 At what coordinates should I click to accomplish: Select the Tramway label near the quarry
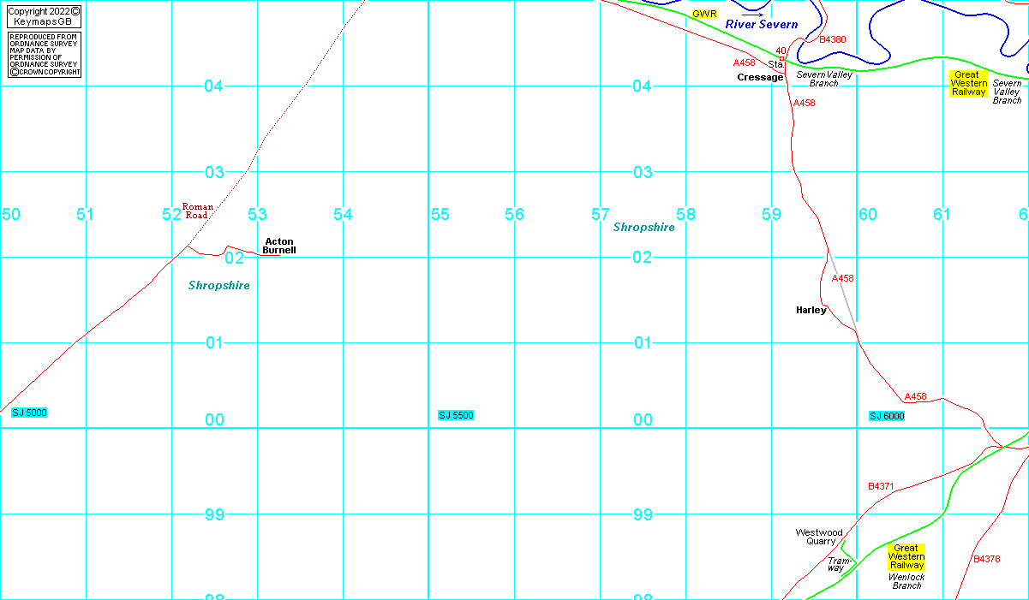point(836,564)
